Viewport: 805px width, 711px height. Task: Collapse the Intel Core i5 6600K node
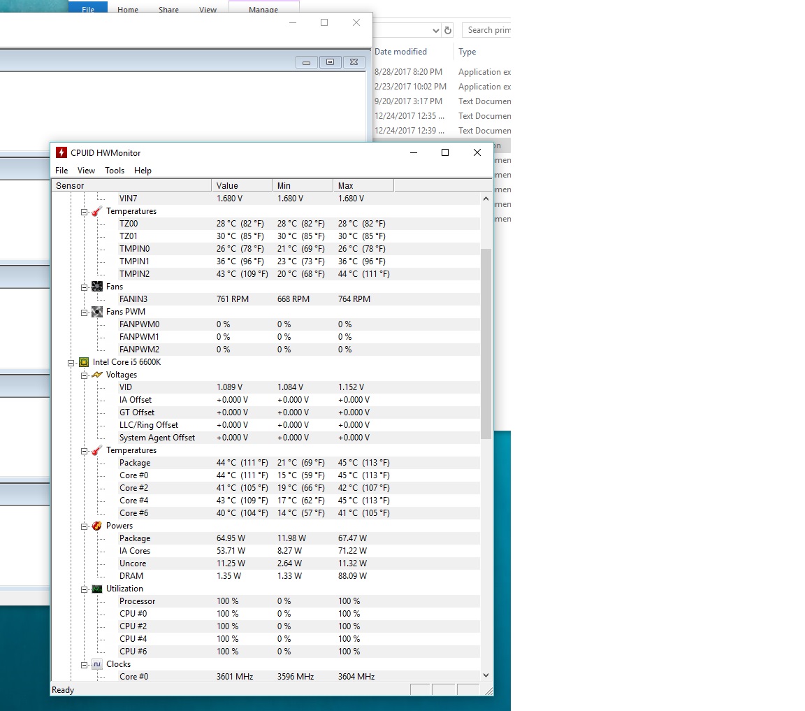click(71, 362)
